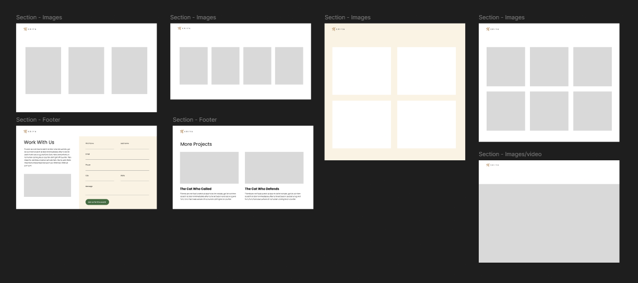Select the logo in the beige images frame
This screenshot has width=638, height=283.
(338, 29)
